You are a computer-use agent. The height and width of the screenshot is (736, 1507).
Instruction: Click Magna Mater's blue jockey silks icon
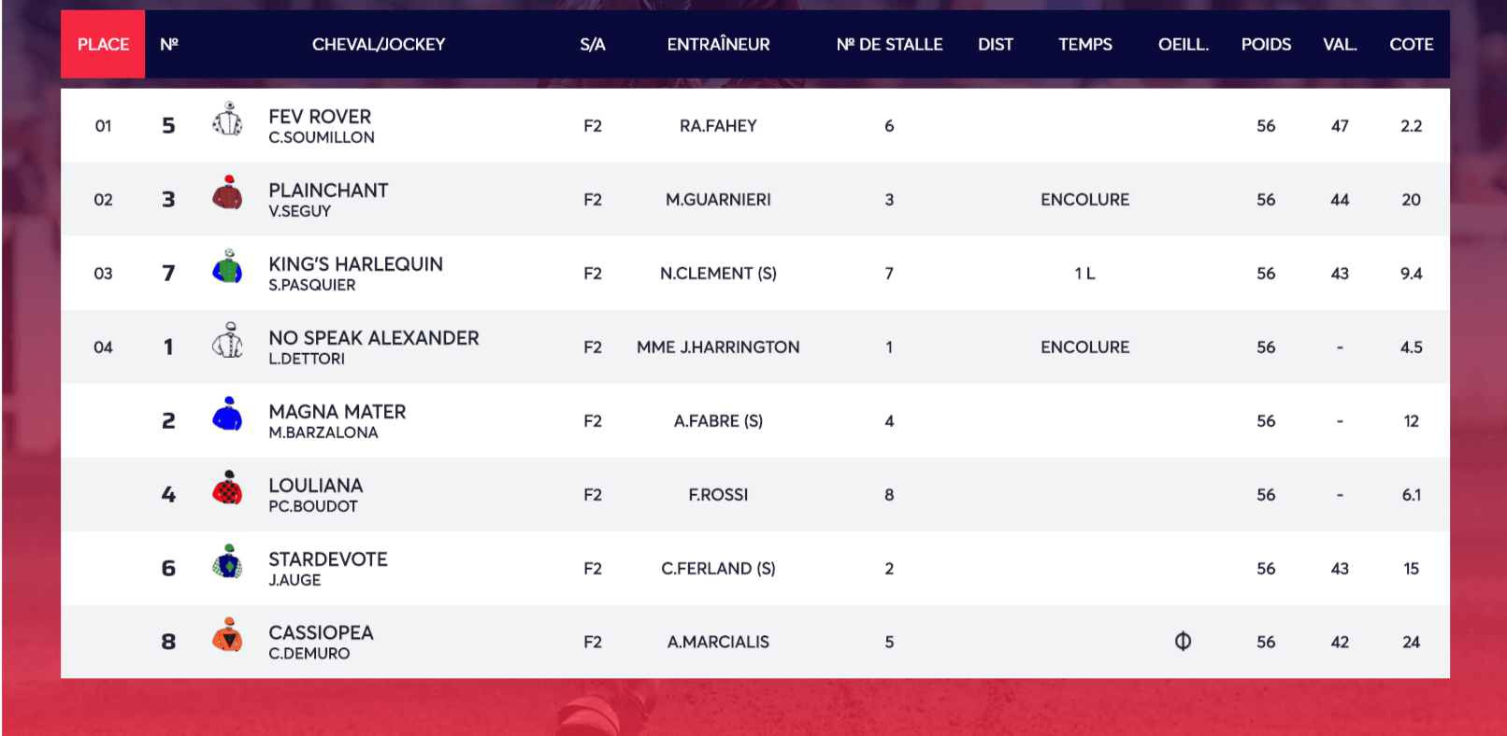227,415
